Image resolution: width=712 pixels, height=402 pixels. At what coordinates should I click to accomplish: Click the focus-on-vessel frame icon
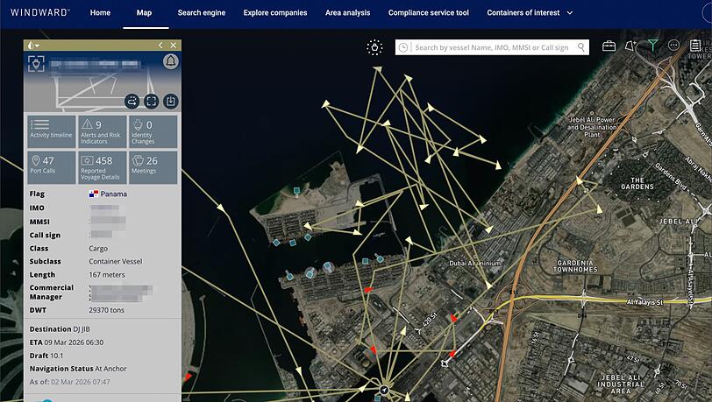click(x=151, y=101)
